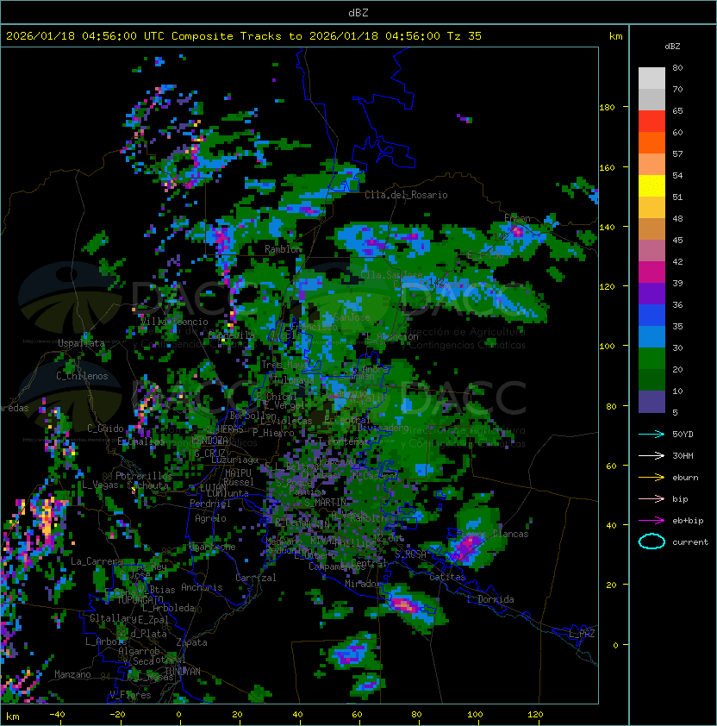
Task: Click the 'Encon' map label
Action: (x=517, y=218)
